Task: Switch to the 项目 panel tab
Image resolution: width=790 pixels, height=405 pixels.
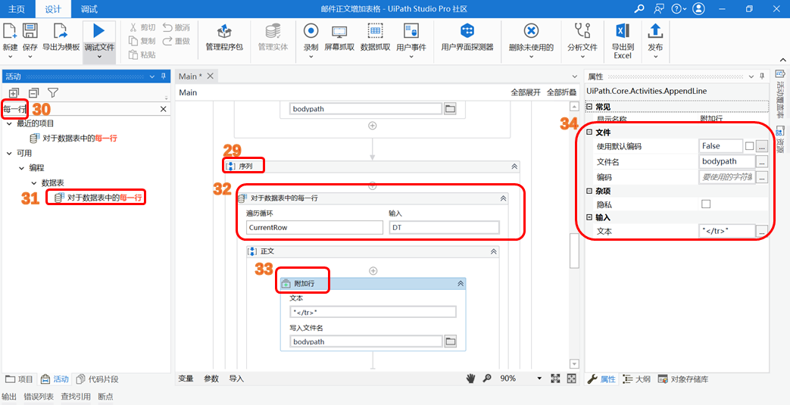Action: 19,379
